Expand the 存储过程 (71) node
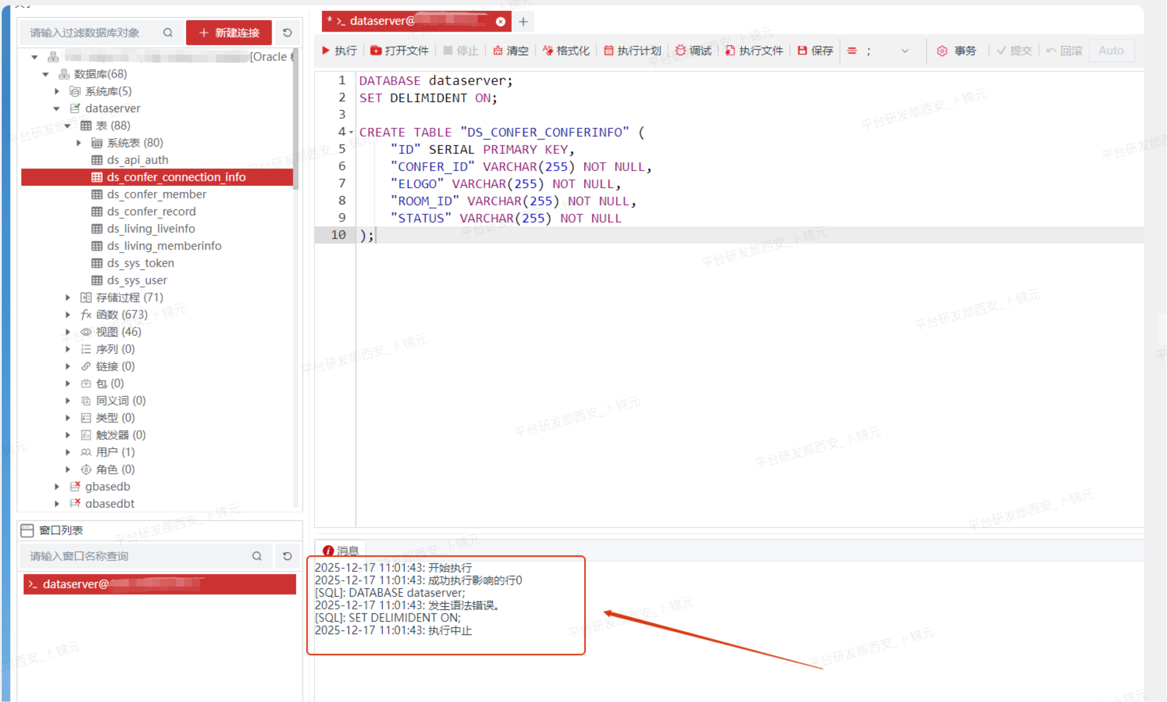Viewport: 1167px width, 702px height. tap(67, 298)
